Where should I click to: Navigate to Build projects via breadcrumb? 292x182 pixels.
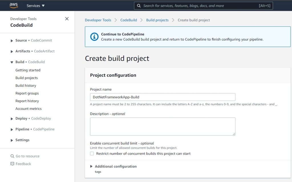157,20
